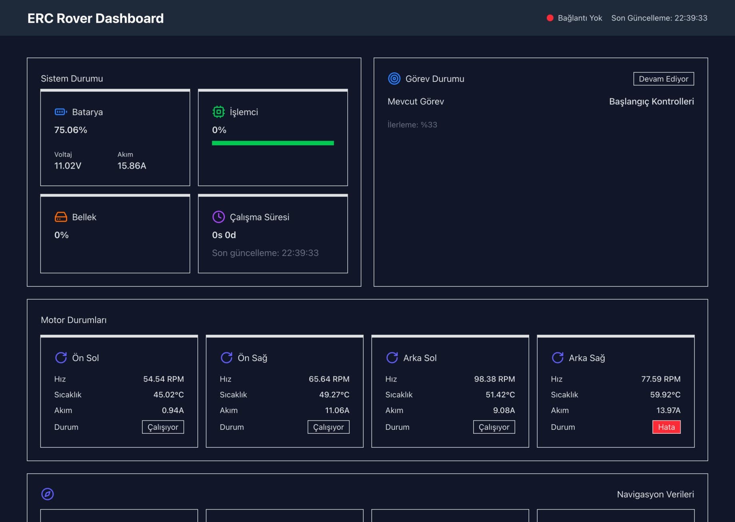Click the Çalışıyor badge for Arka Sol

pos(494,427)
